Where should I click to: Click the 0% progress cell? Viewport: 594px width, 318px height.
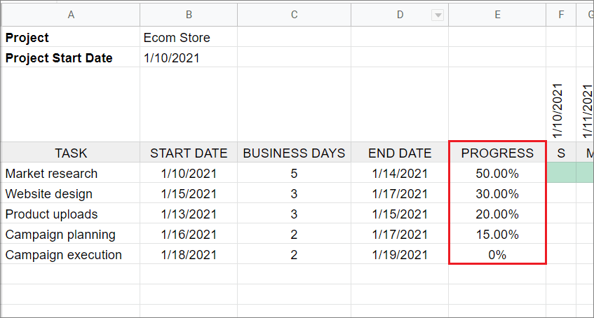pos(497,255)
